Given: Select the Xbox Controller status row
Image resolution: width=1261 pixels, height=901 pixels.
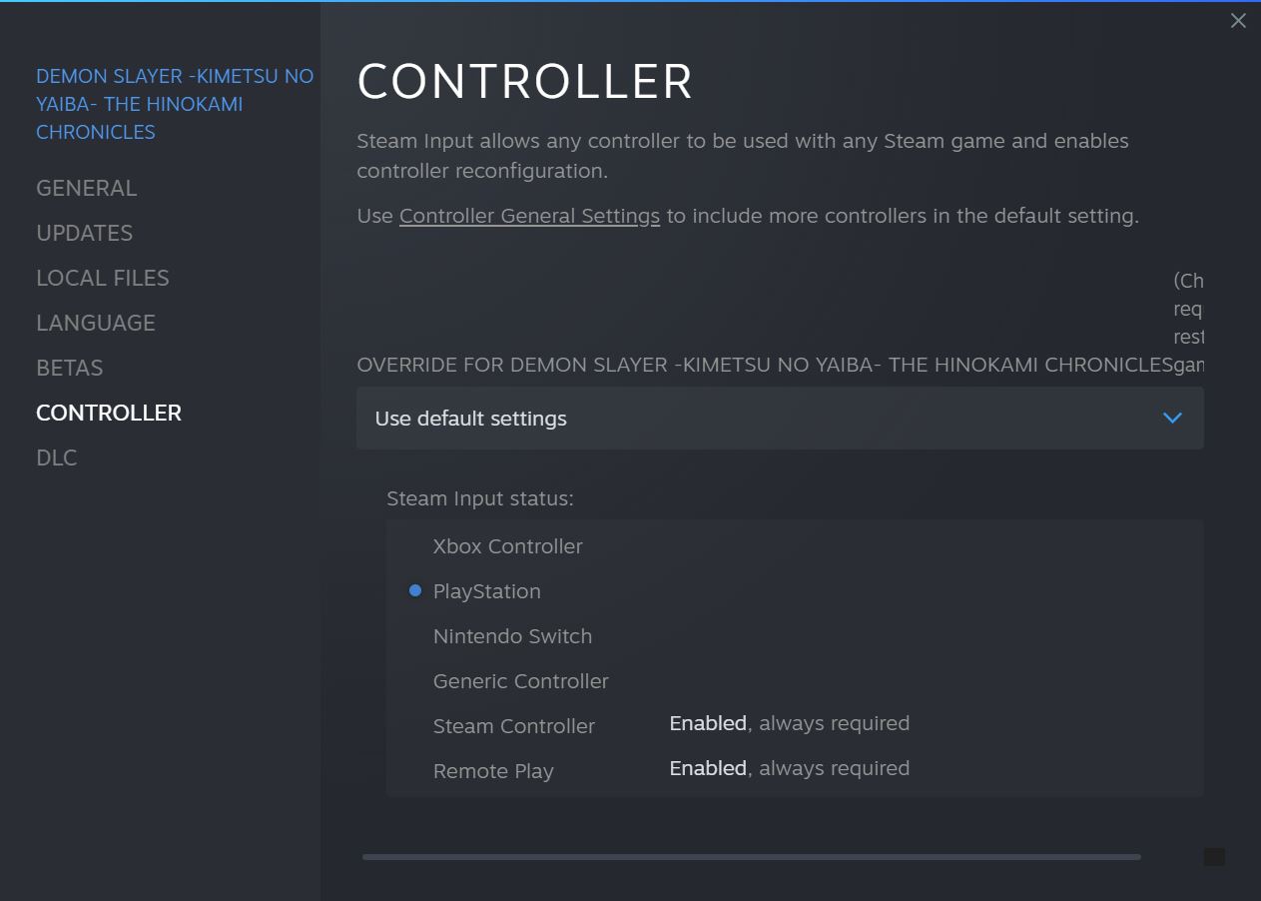Looking at the screenshot, I should pos(507,546).
